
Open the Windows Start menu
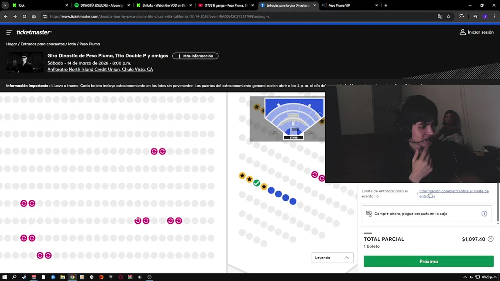coord(5,277)
